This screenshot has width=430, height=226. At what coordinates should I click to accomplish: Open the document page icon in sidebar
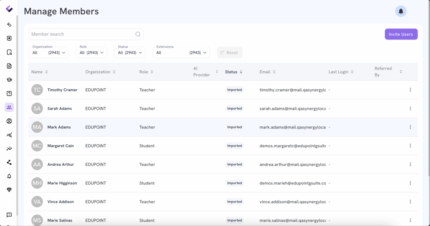pos(9,66)
